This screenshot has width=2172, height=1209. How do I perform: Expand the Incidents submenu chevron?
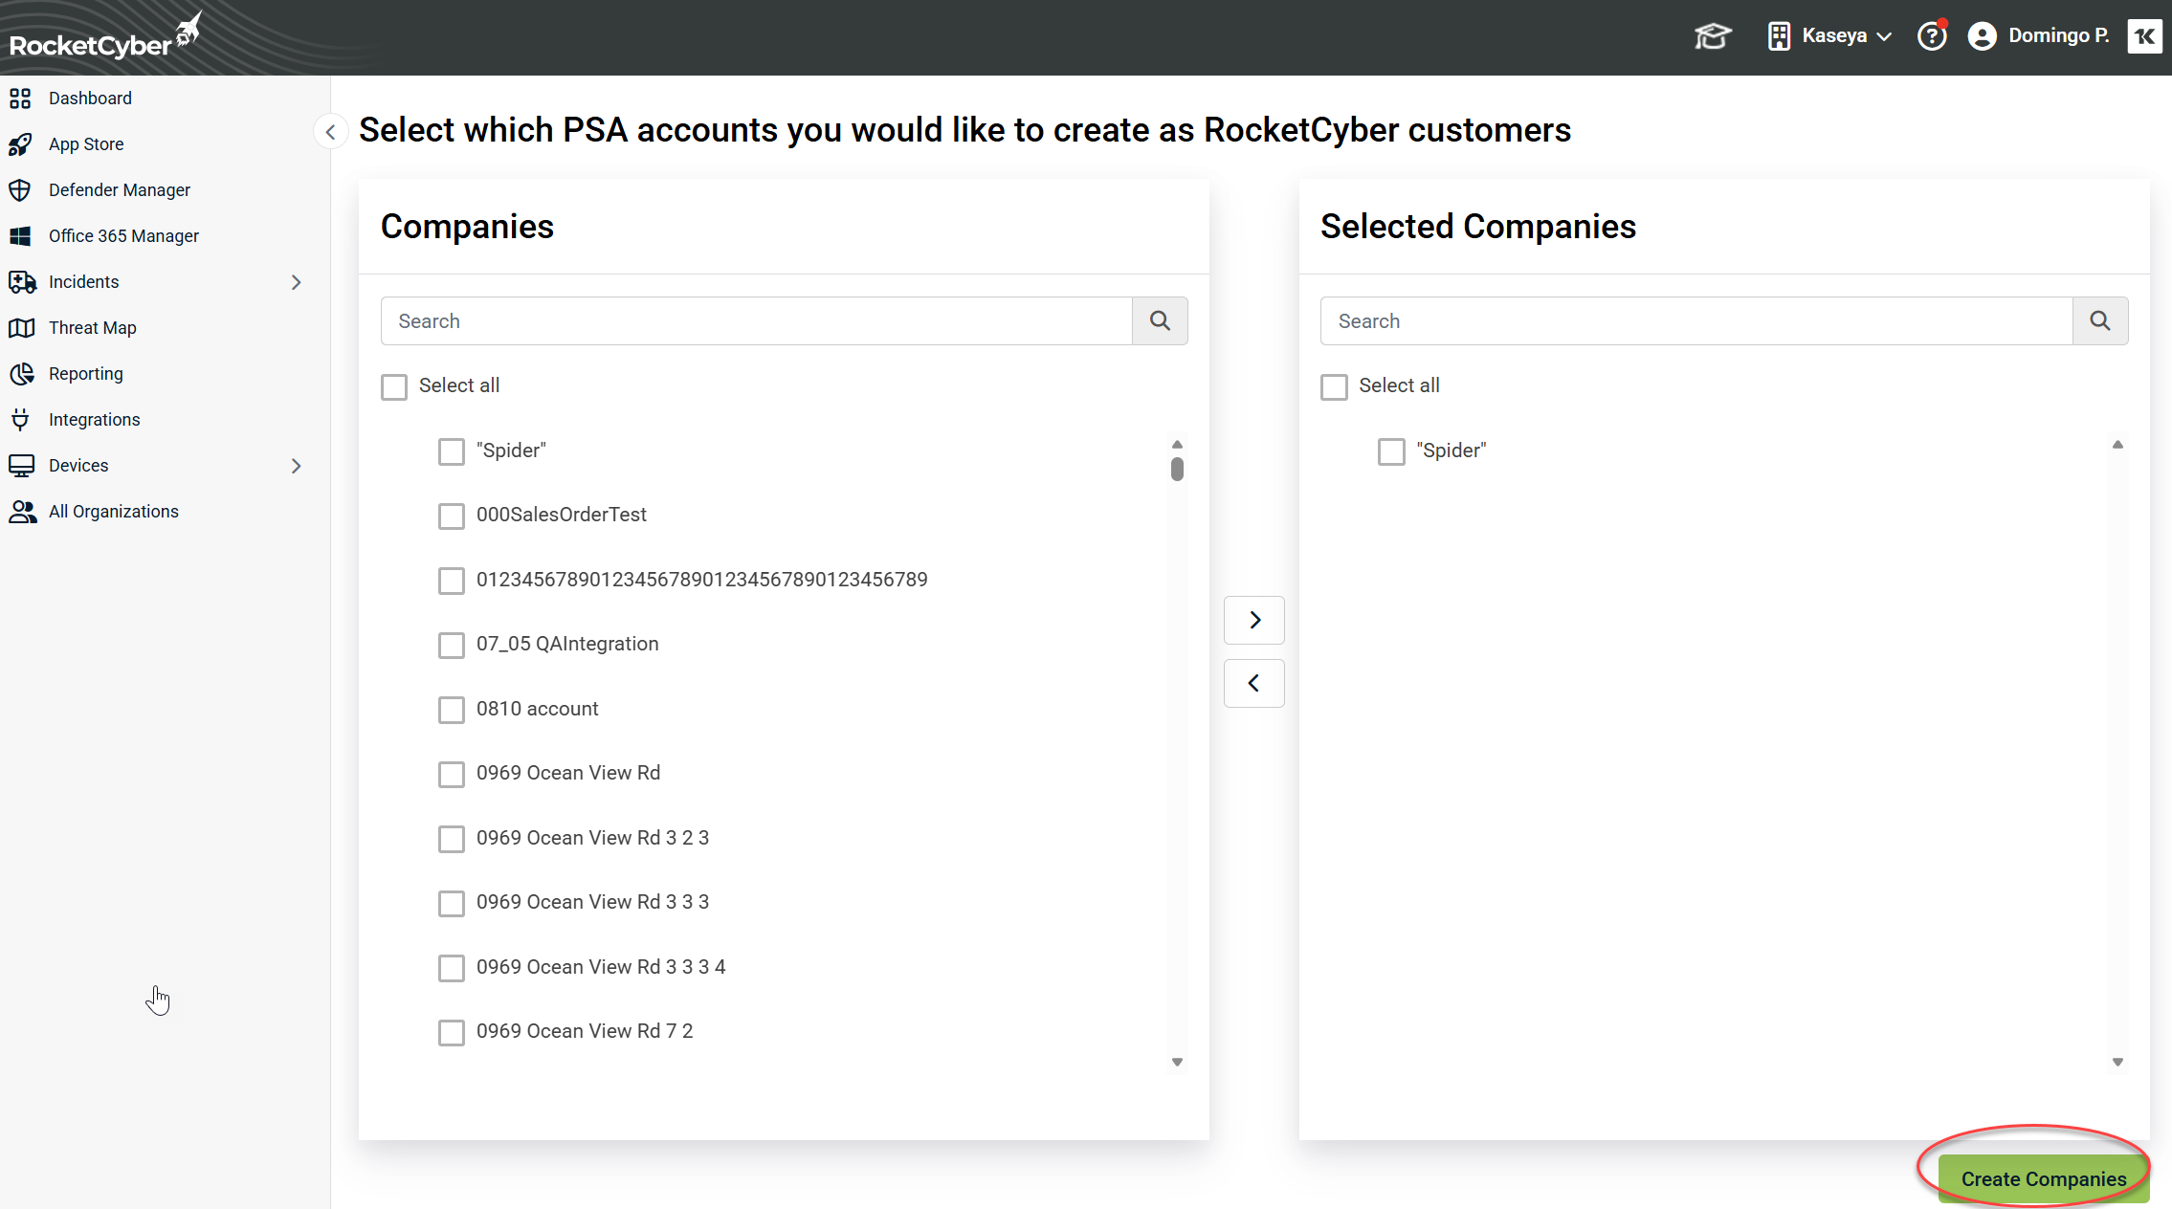click(x=296, y=282)
